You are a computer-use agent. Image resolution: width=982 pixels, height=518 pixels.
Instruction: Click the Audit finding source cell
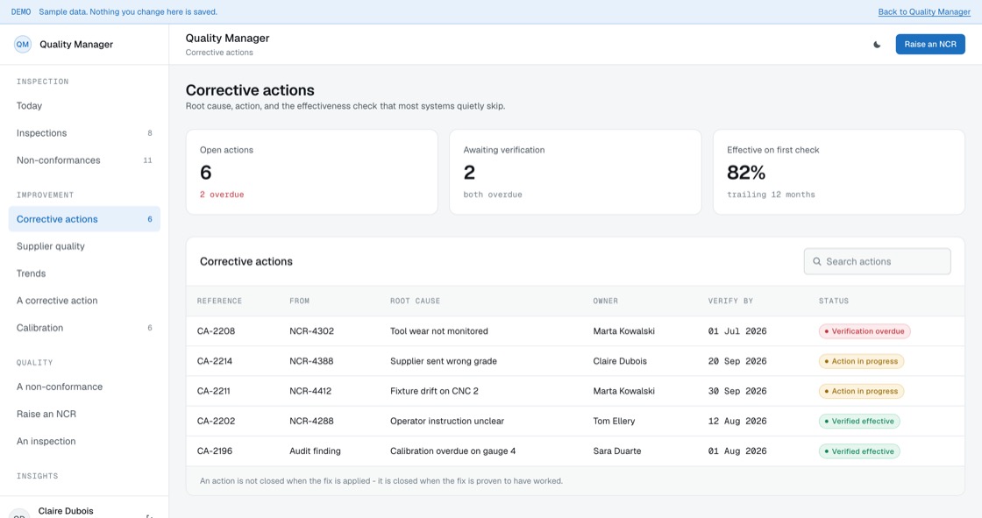coord(315,451)
